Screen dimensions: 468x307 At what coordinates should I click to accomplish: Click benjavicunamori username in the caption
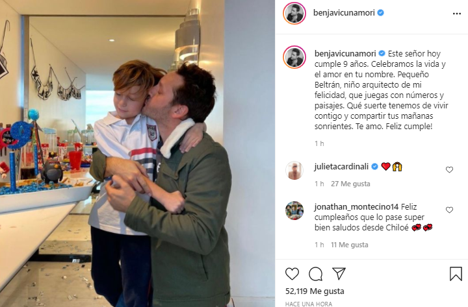(x=345, y=54)
